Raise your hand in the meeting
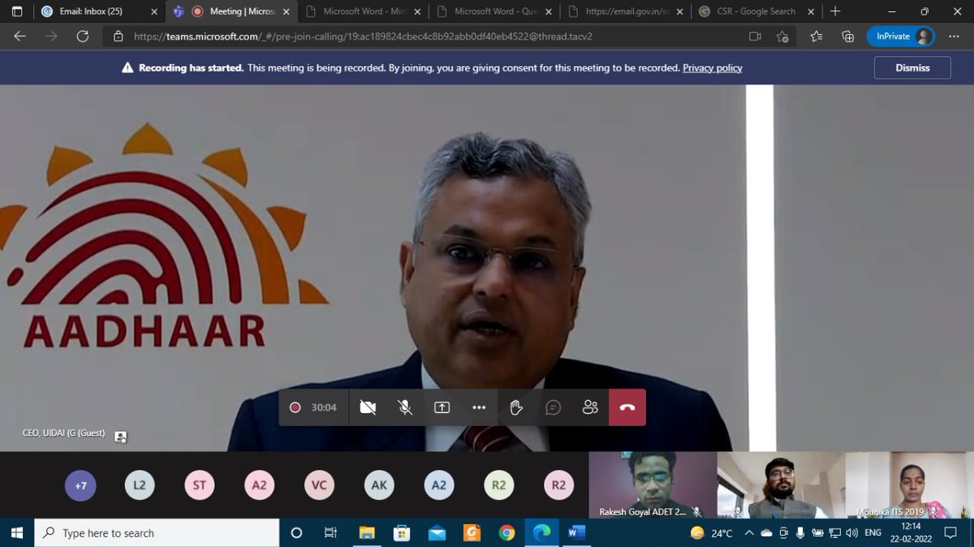Viewport: 974px width, 547px height. (516, 407)
